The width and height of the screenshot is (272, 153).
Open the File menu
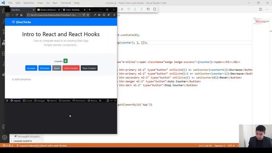click(x=10, y=3)
